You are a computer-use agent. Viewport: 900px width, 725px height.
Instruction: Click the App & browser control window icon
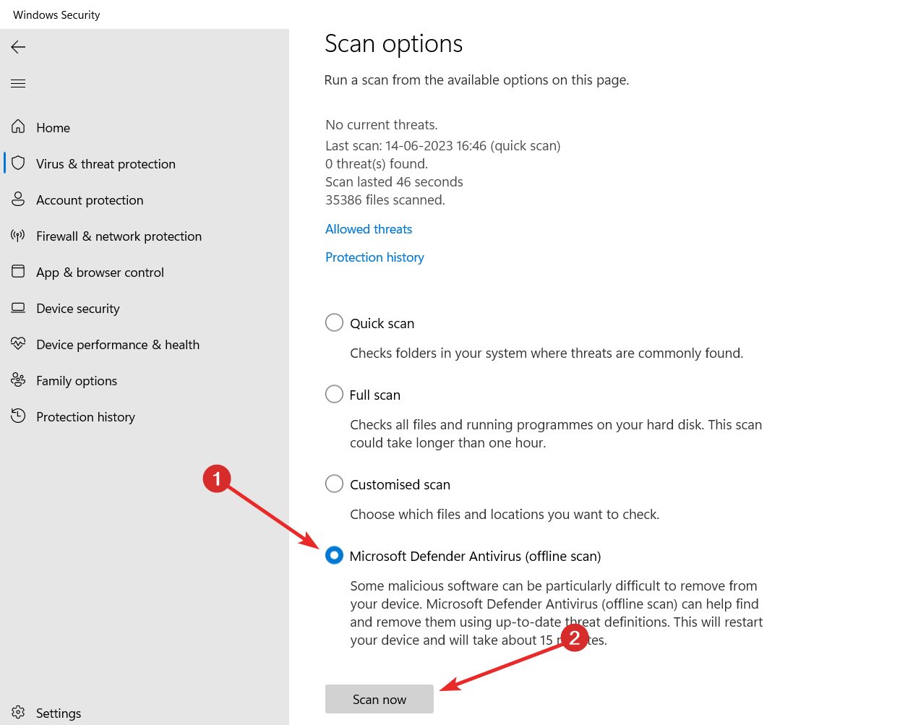click(x=18, y=271)
